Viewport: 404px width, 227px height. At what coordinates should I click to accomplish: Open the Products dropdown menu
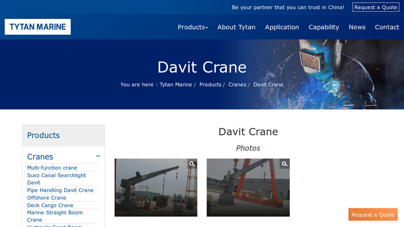pos(193,27)
